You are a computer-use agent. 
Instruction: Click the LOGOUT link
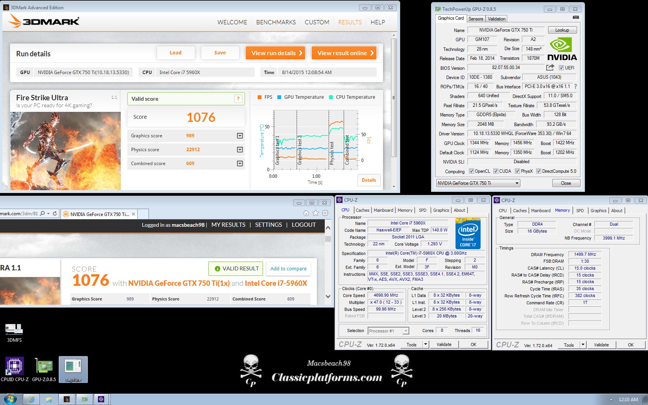coord(304,224)
